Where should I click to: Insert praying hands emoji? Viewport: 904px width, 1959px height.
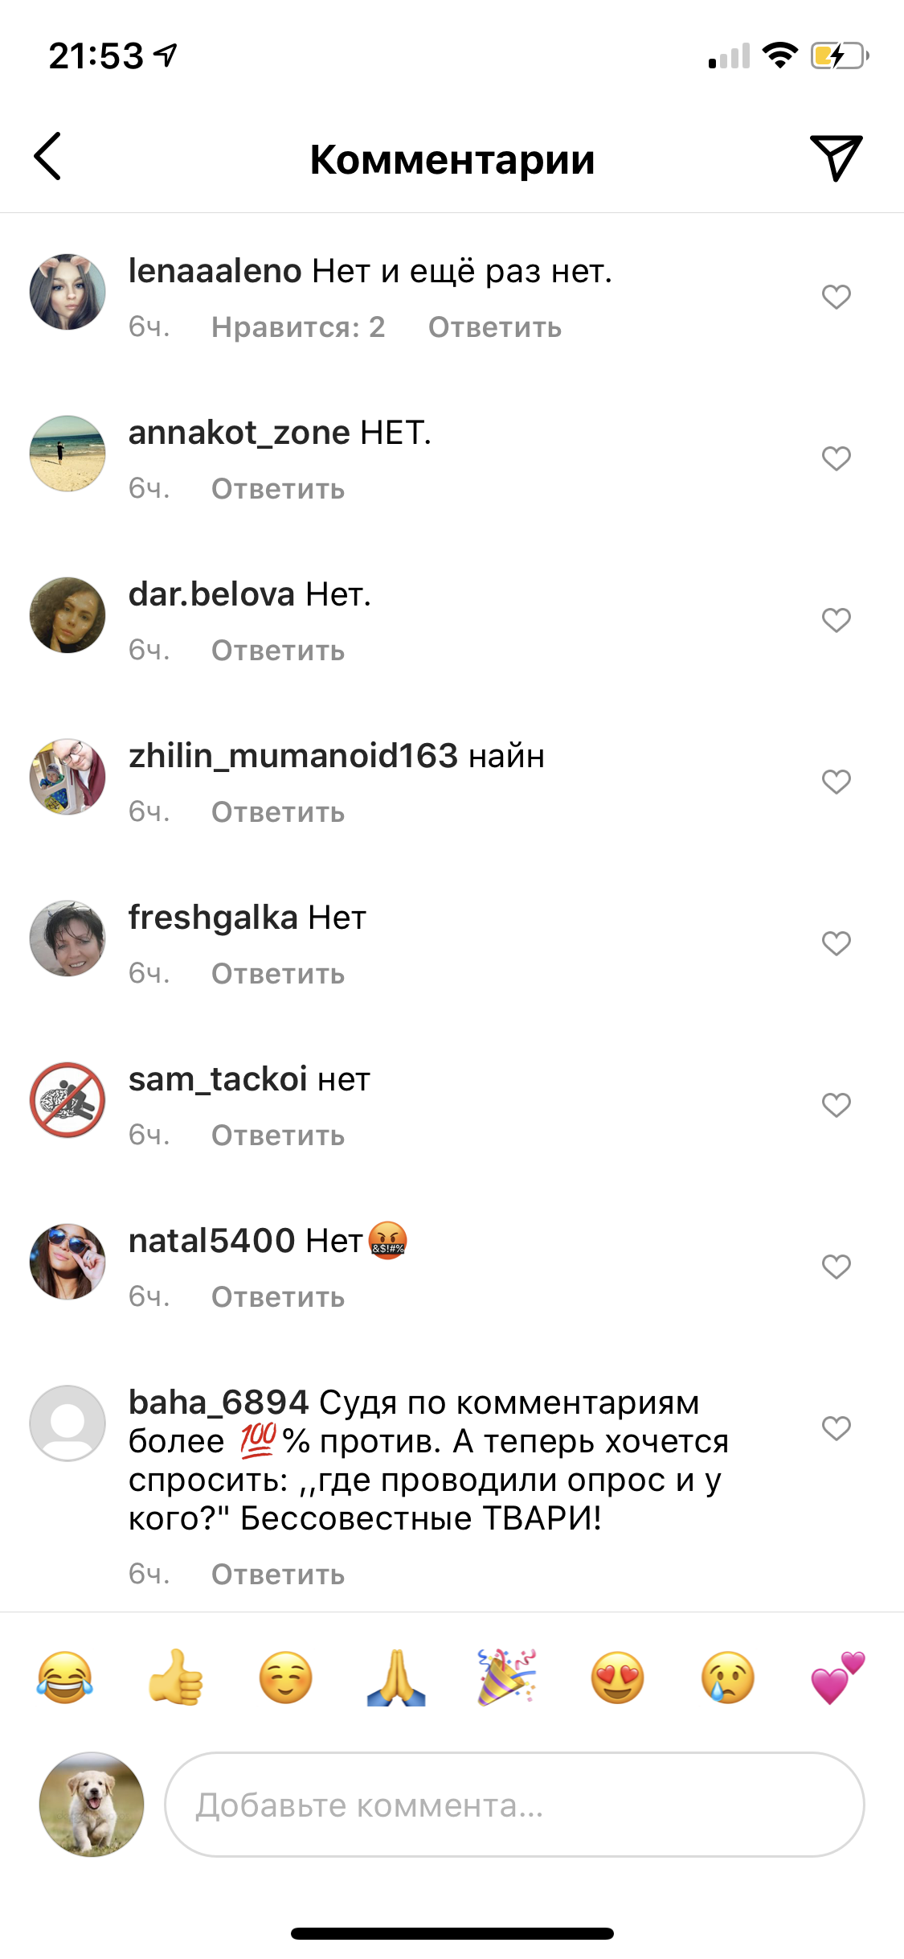point(396,1678)
